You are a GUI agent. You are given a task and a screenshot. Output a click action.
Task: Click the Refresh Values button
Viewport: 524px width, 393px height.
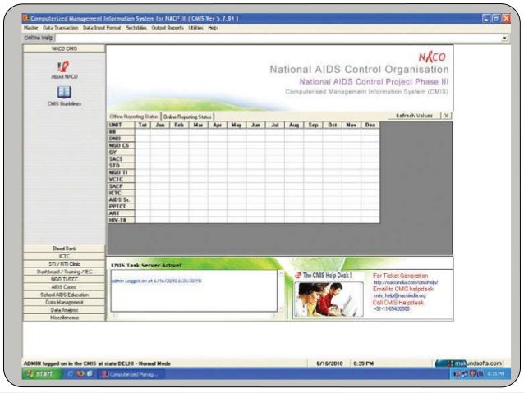pyautogui.click(x=414, y=116)
